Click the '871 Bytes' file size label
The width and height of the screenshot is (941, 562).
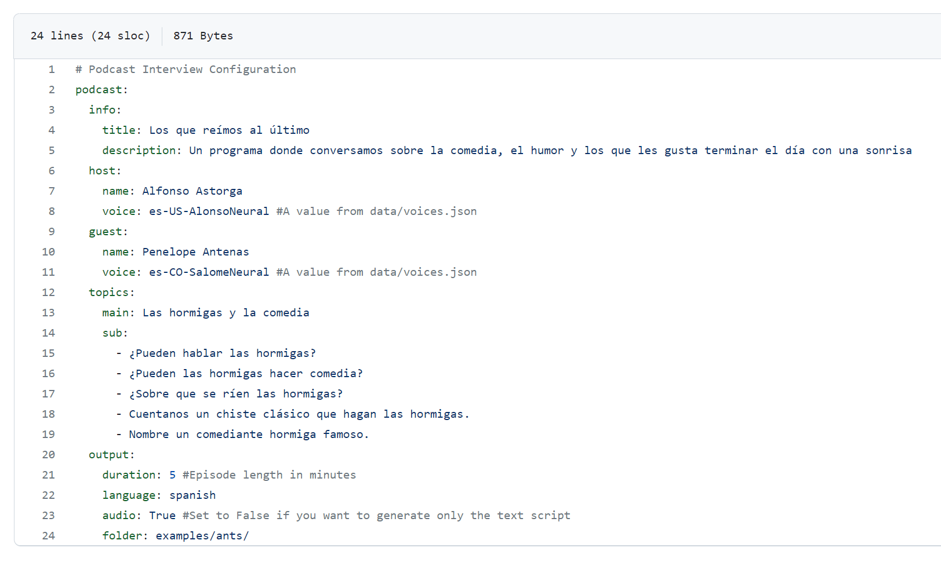pyautogui.click(x=203, y=36)
